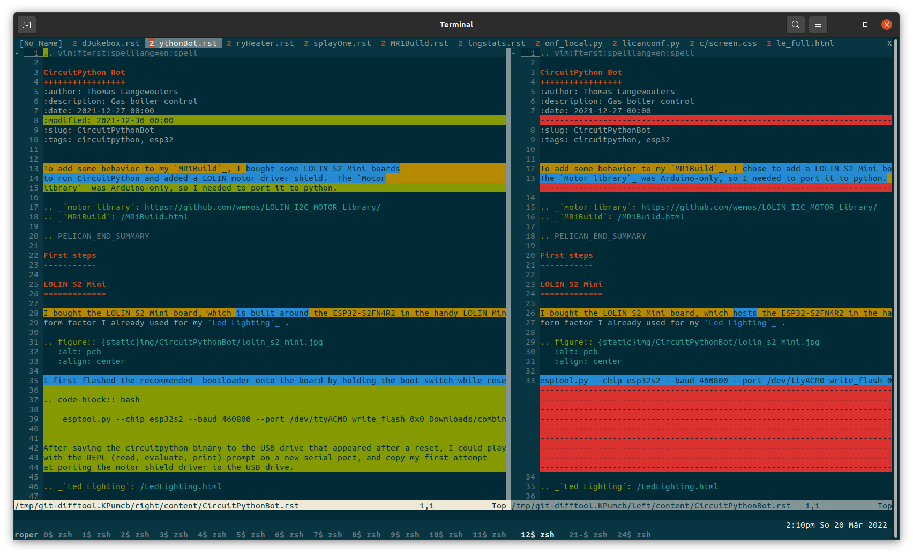Maximize the Terminal window
913x555 pixels.
865,25
